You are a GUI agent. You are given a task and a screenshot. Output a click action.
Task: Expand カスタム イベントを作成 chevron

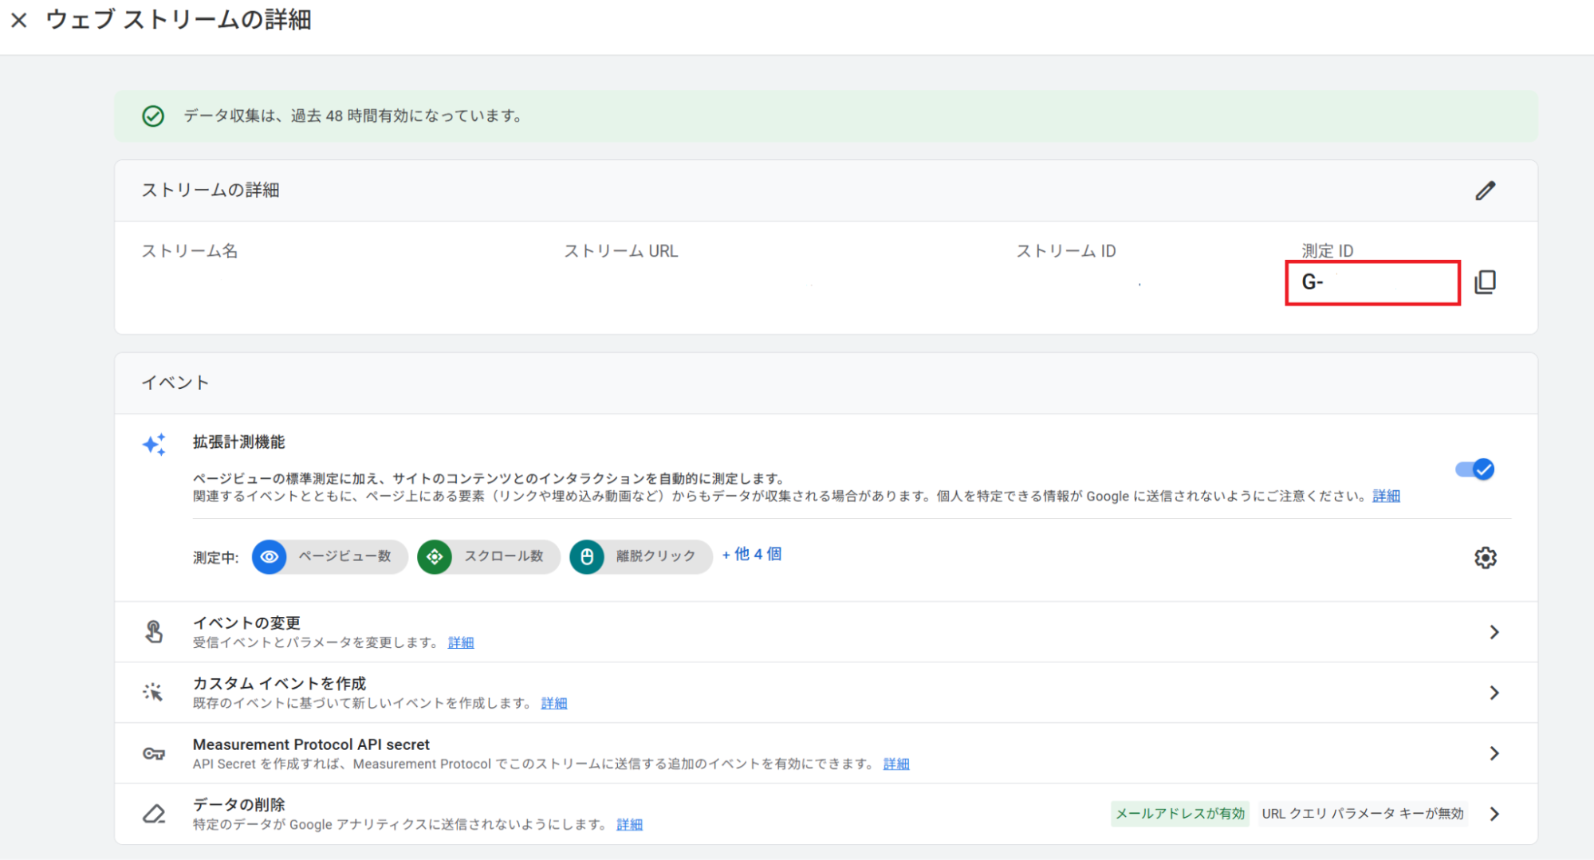1494,693
